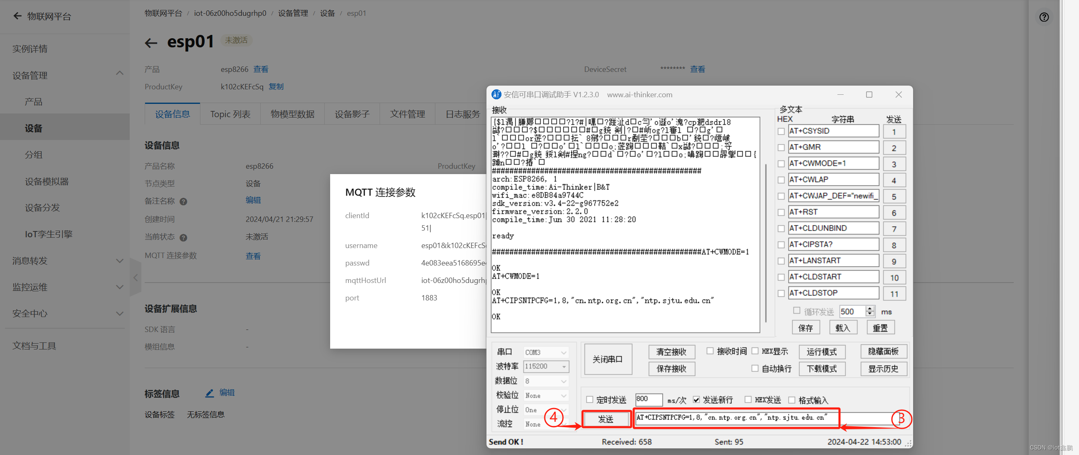This screenshot has width=1079, height=455.
Task: Collapse sidebar using the left chevron handle
Action: point(135,277)
